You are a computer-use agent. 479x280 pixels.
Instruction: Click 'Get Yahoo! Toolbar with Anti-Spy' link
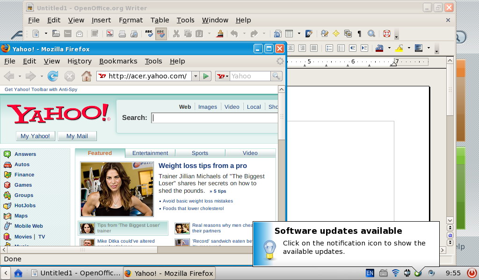coord(41,89)
